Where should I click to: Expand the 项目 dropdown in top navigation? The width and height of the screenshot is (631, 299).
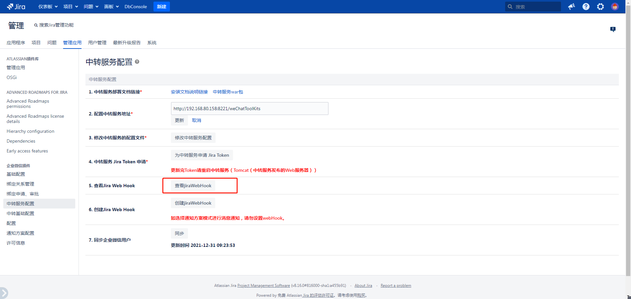pos(70,7)
